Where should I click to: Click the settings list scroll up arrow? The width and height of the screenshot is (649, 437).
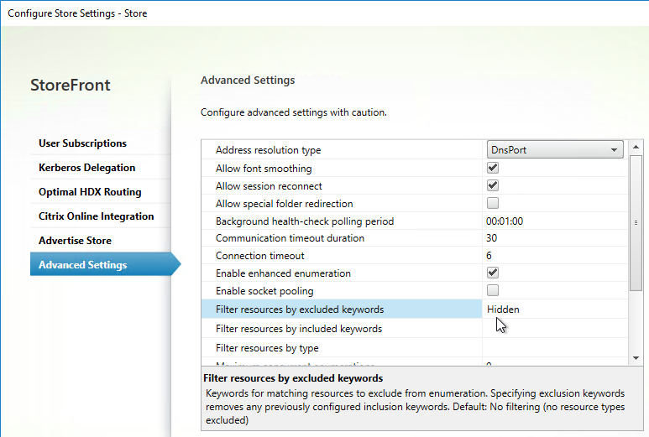[x=636, y=147]
